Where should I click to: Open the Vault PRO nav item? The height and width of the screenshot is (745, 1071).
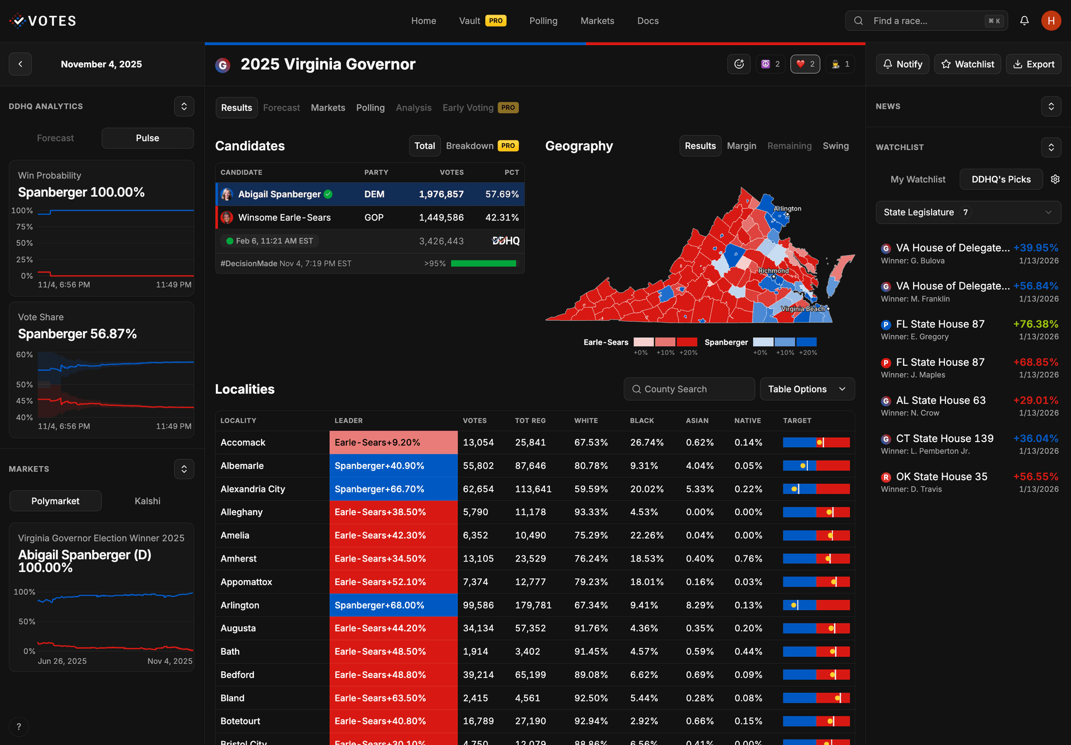pos(483,21)
